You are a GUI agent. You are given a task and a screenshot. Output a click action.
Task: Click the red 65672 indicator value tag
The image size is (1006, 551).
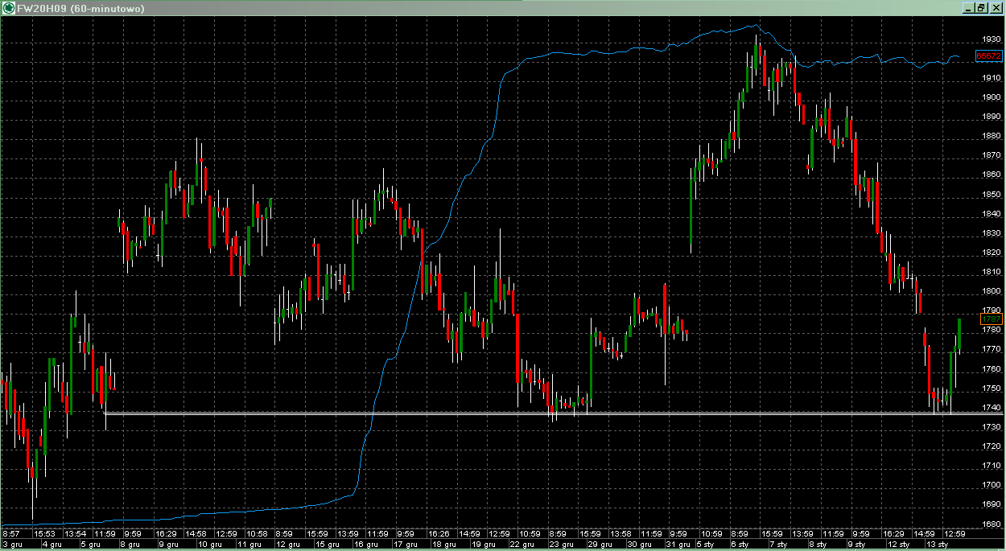tap(989, 56)
